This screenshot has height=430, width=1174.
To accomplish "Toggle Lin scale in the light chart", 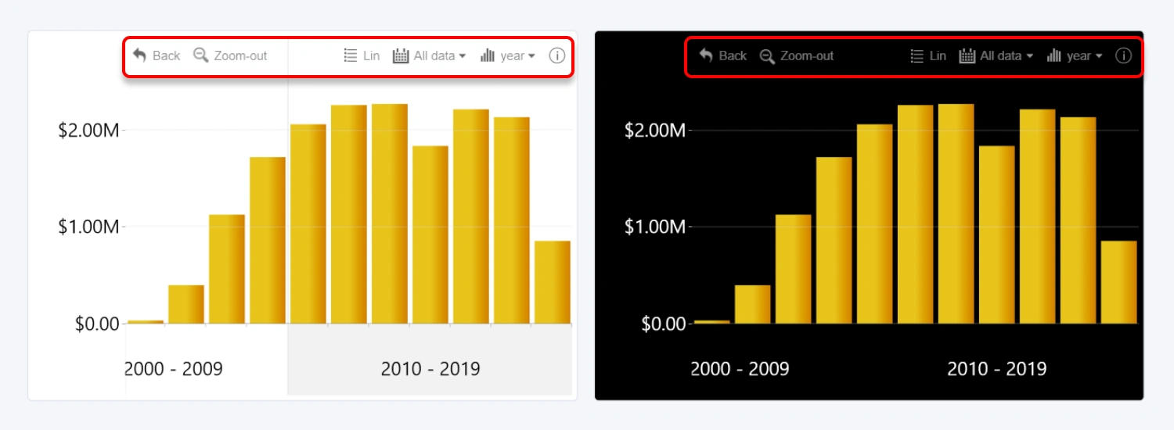I will [362, 56].
